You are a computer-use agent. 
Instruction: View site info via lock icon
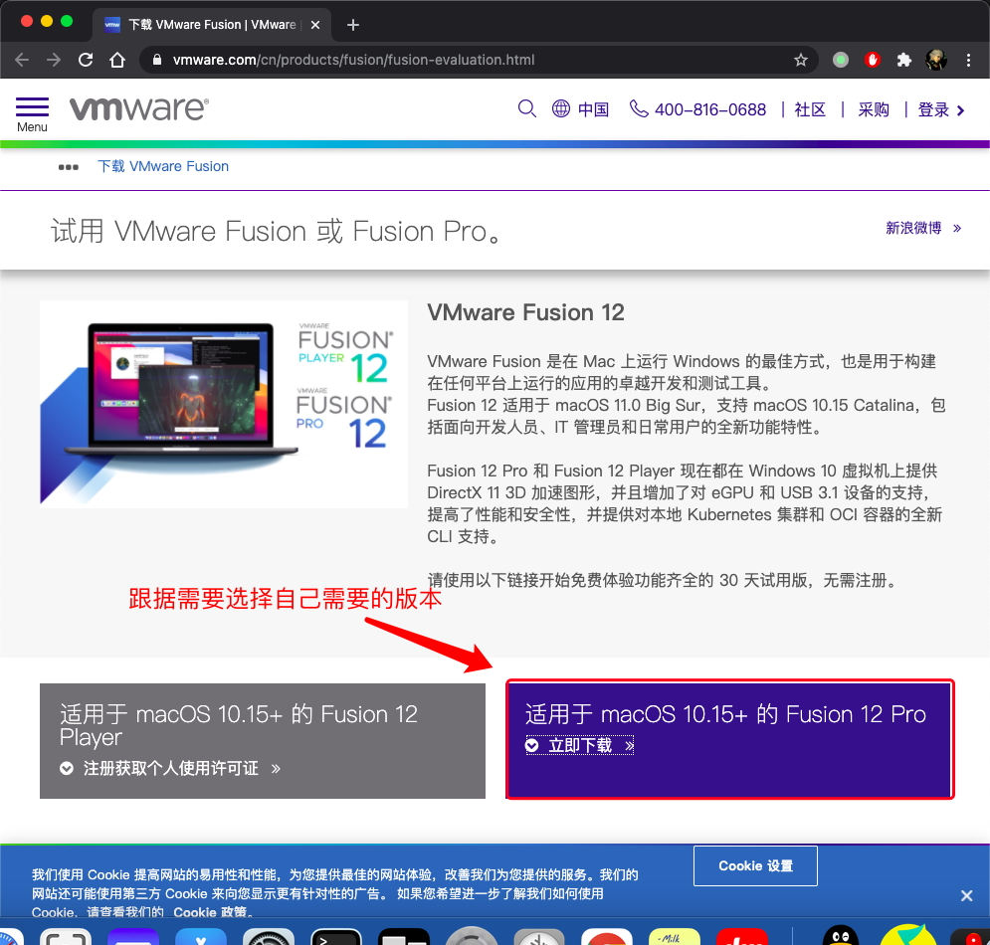click(157, 60)
